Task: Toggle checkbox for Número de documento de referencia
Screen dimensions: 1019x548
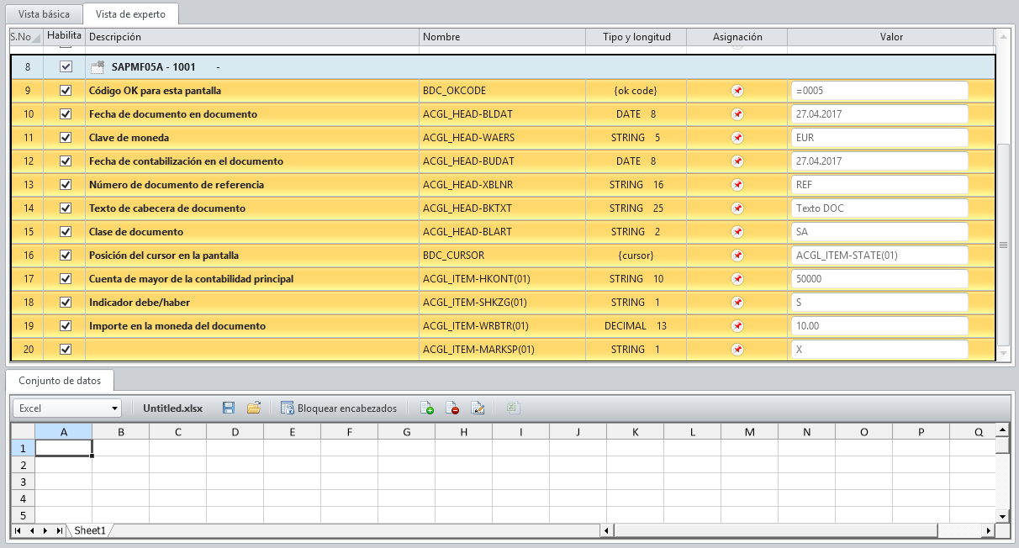Action: pos(66,184)
